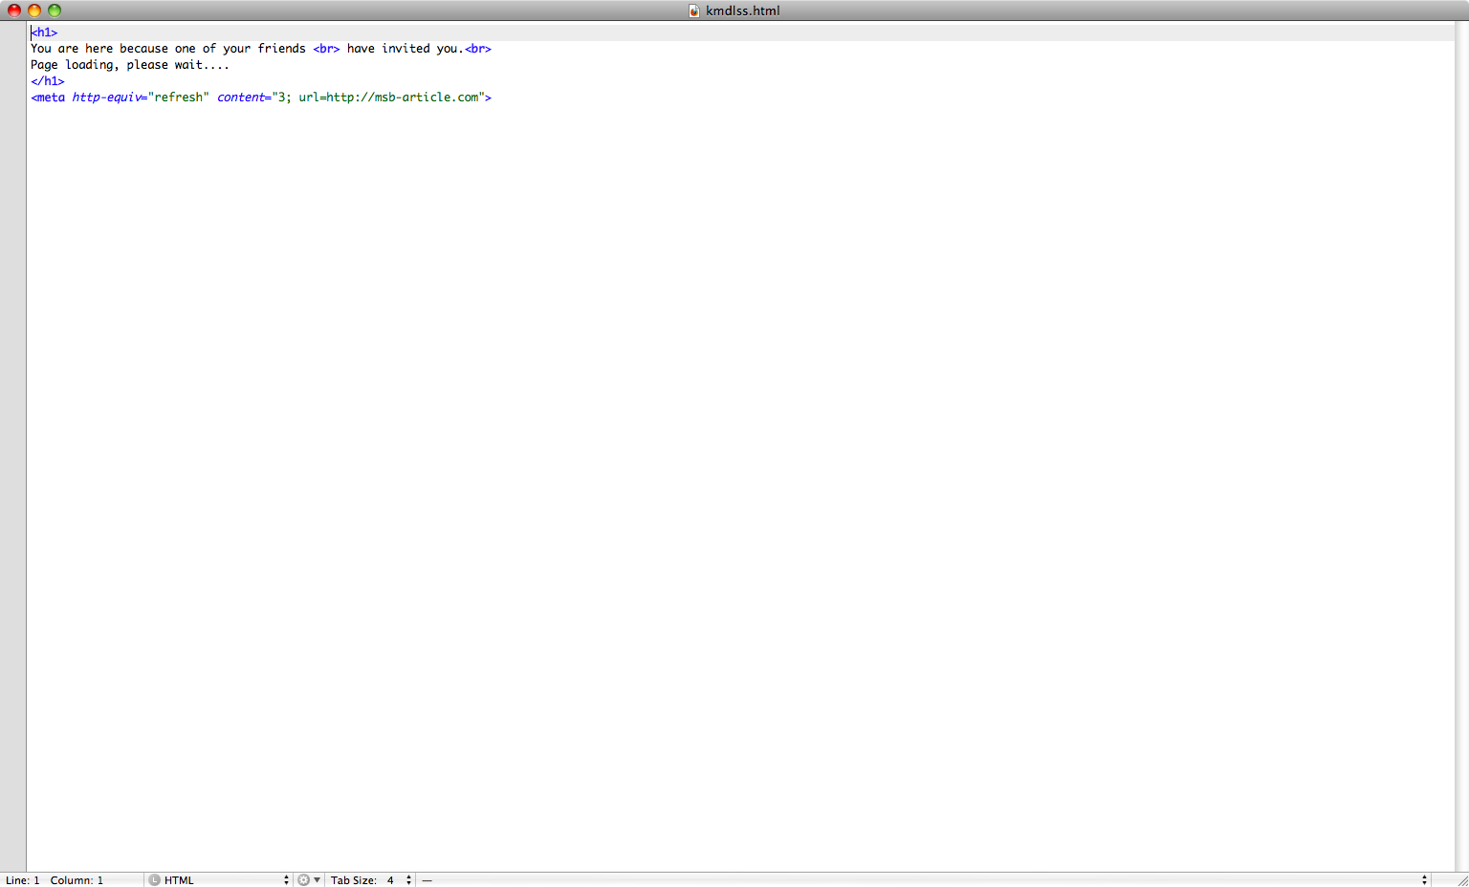Expand the symbol list popup arrows
Screen dimensions: 1469x887
point(1424,880)
